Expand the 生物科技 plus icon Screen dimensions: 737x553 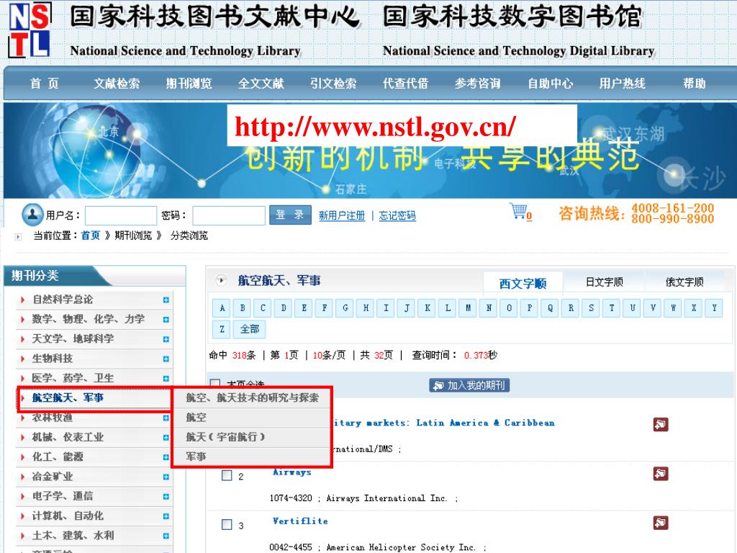click(x=166, y=359)
